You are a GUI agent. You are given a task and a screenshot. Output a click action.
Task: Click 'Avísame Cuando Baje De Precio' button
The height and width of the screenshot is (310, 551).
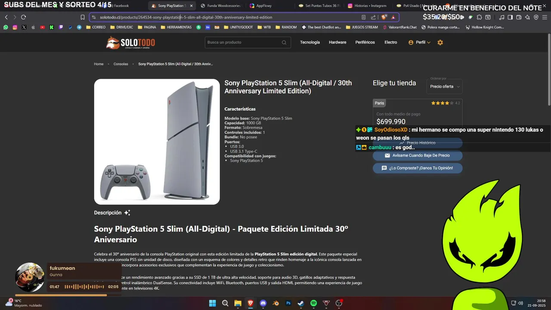418,155
